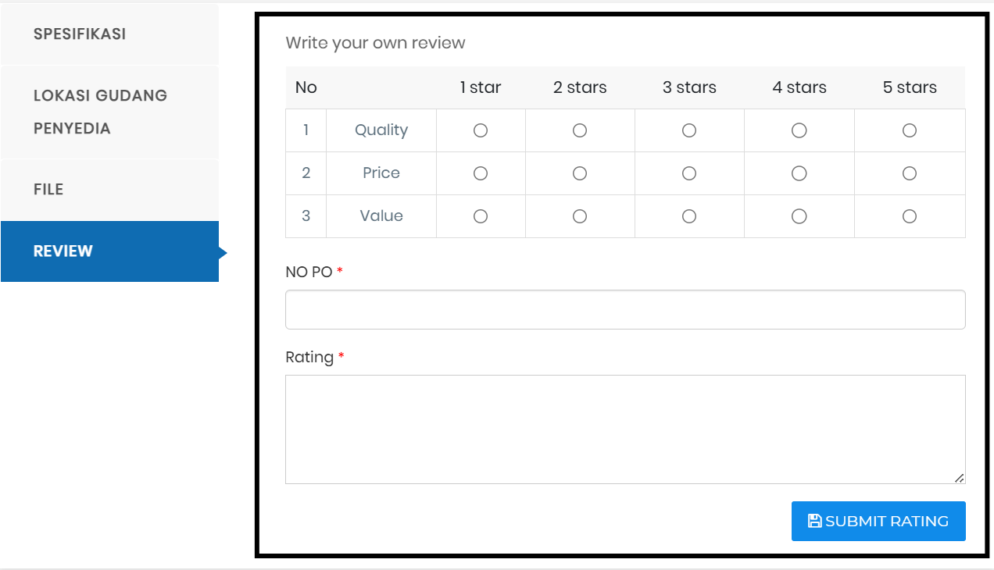
Task: Select 4 stars for Quality
Action: tap(799, 130)
